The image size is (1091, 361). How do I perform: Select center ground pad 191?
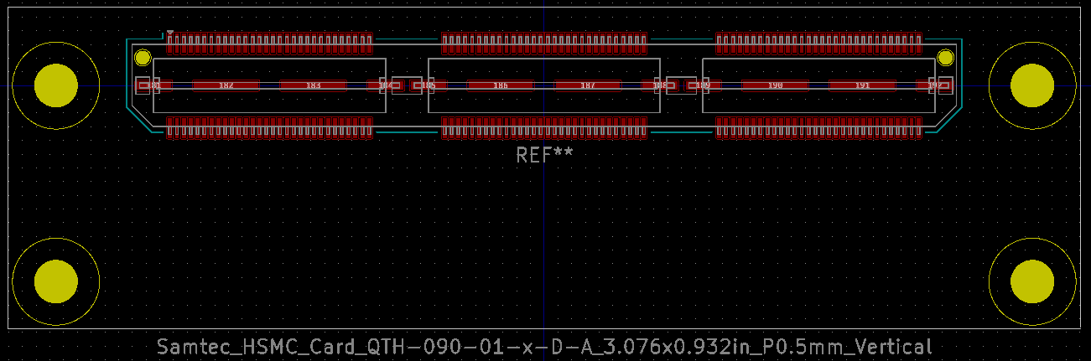(x=862, y=85)
